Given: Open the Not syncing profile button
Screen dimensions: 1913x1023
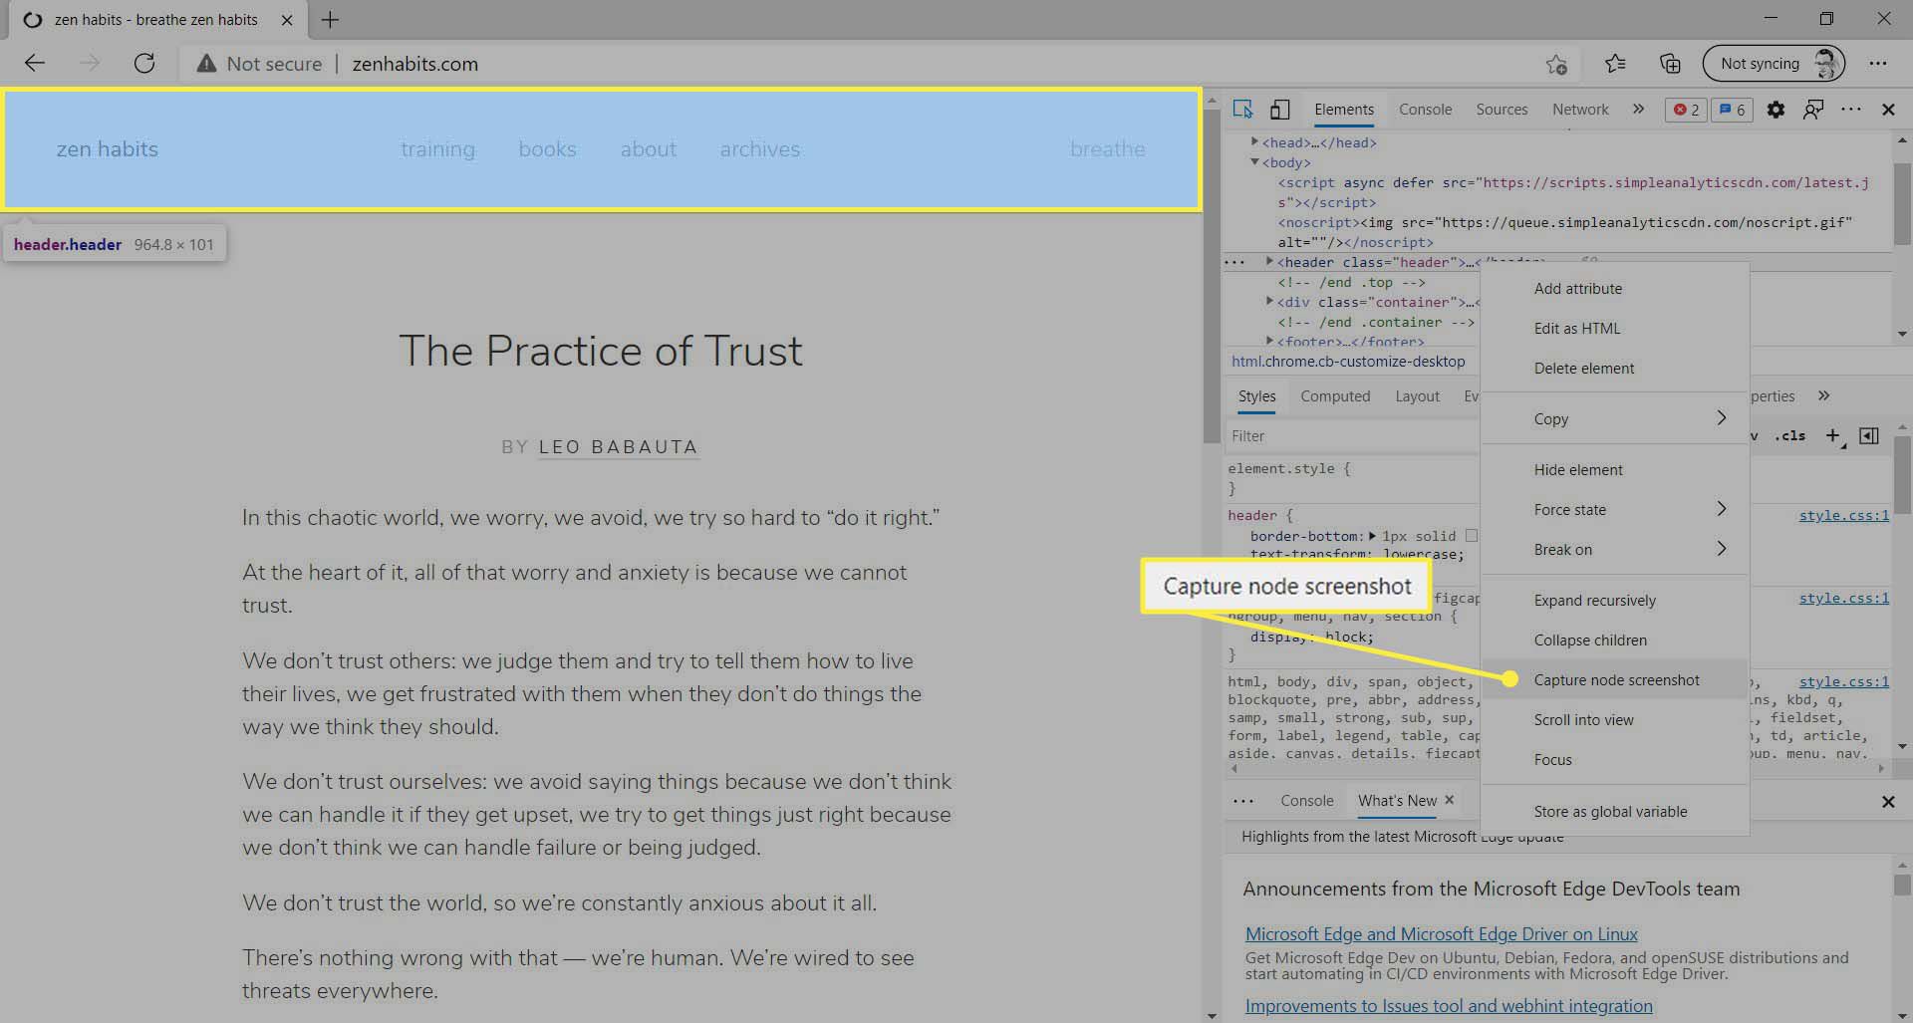Looking at the screenshot, I should click(1775, 64).
